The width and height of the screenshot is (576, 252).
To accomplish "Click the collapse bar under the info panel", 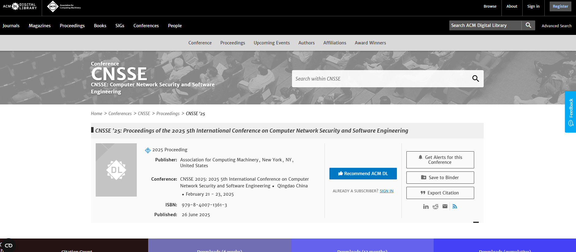I will point(476,222).
